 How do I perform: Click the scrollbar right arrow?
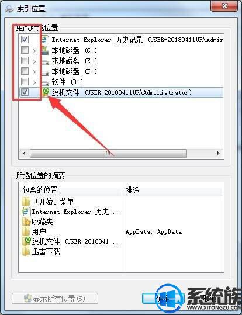click(219, 154)
